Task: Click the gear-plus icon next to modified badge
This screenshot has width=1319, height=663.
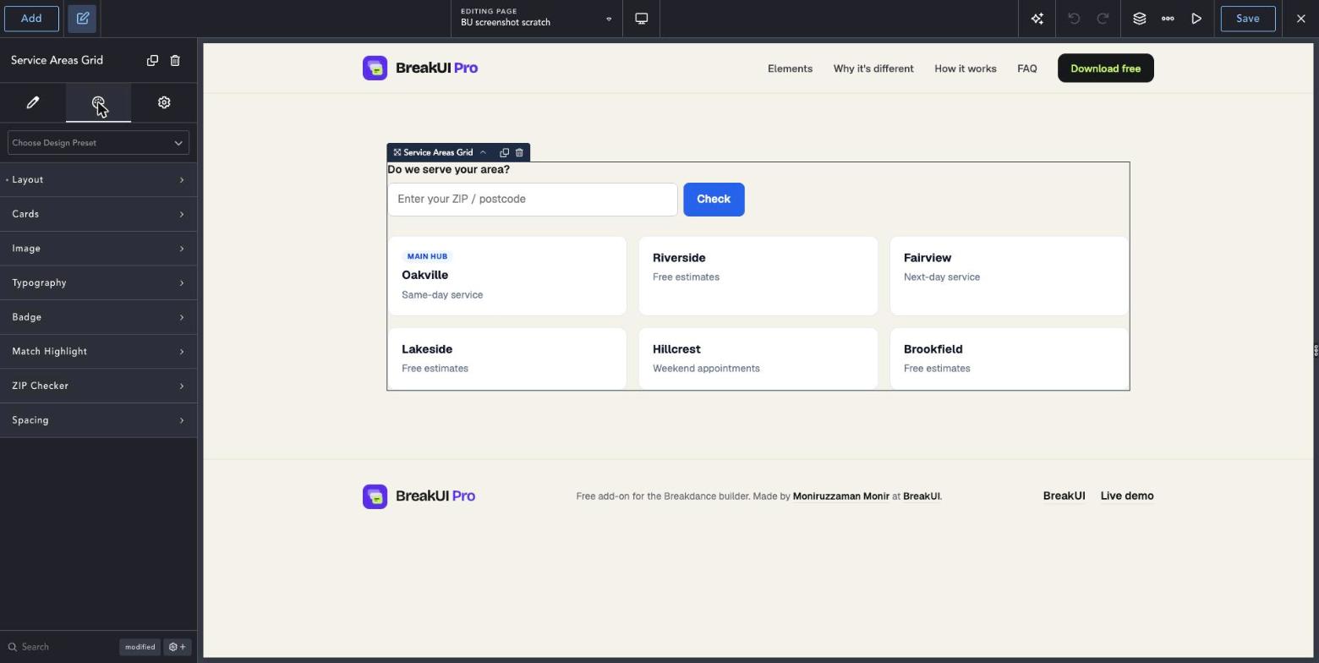Action: (x=178, y=647)
